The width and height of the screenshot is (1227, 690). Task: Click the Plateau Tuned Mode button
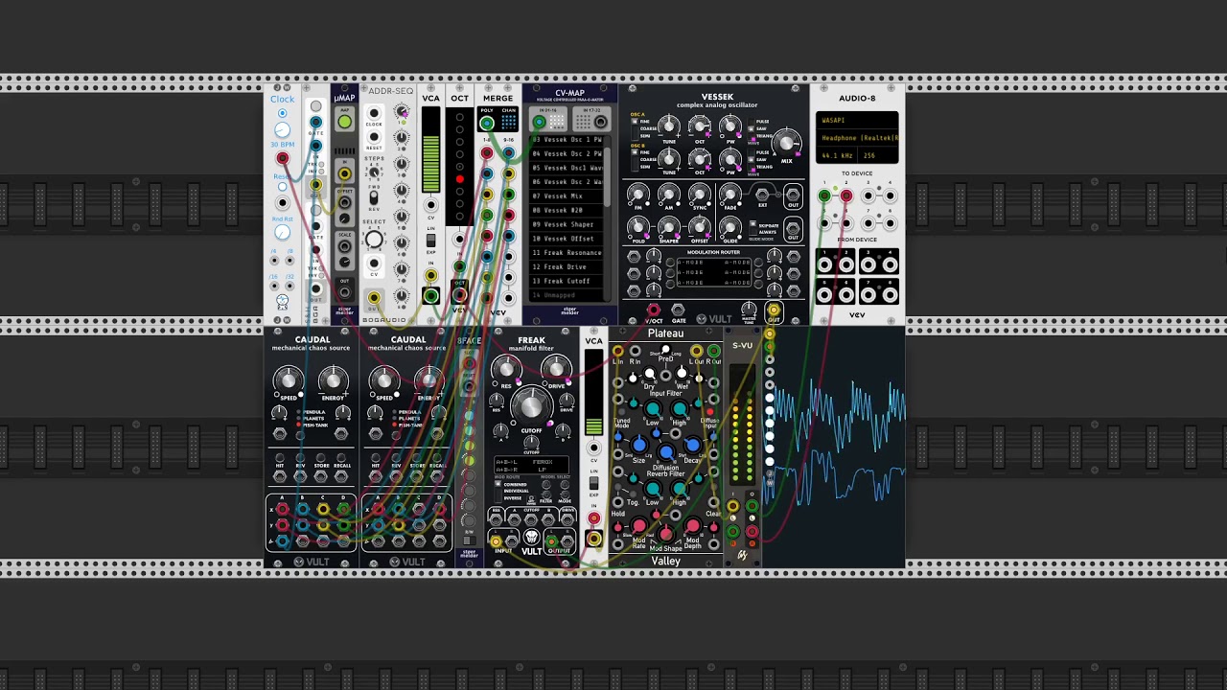click(x=622, y=412)
